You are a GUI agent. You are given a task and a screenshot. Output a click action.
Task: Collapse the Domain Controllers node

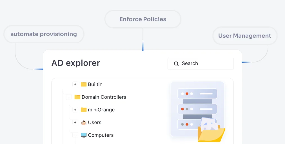pyautogui.click(x=69, y=97)
